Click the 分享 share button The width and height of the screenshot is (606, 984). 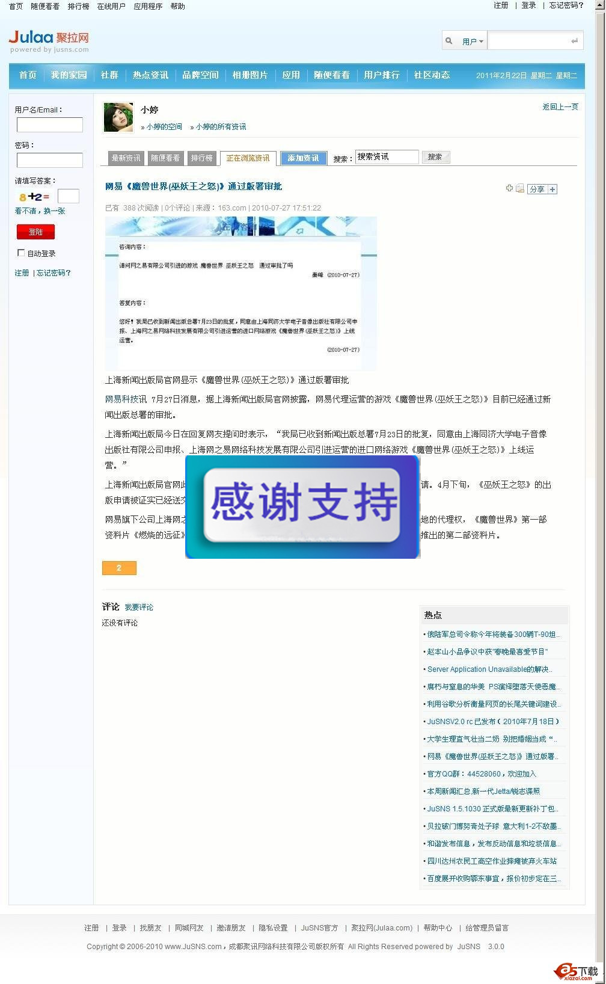pos(537,189)
